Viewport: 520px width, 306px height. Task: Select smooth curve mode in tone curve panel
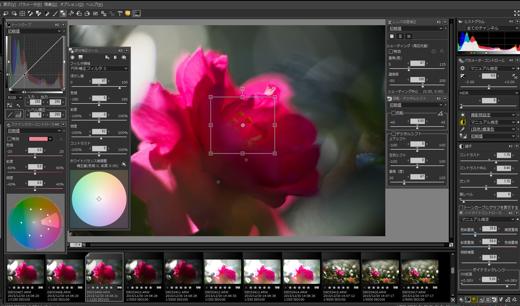click(18, 114)
